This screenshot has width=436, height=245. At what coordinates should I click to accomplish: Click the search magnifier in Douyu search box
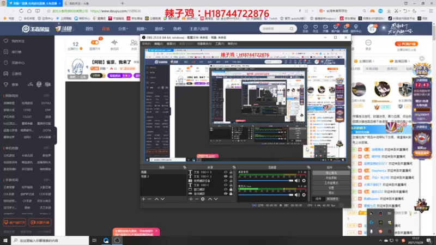[292, 29]
